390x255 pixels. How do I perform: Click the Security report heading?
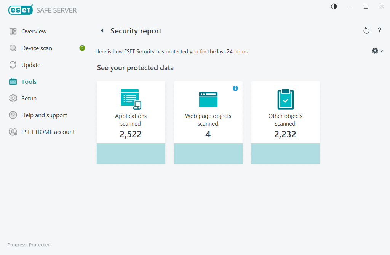pyautogui.click(x=136, y=31)
